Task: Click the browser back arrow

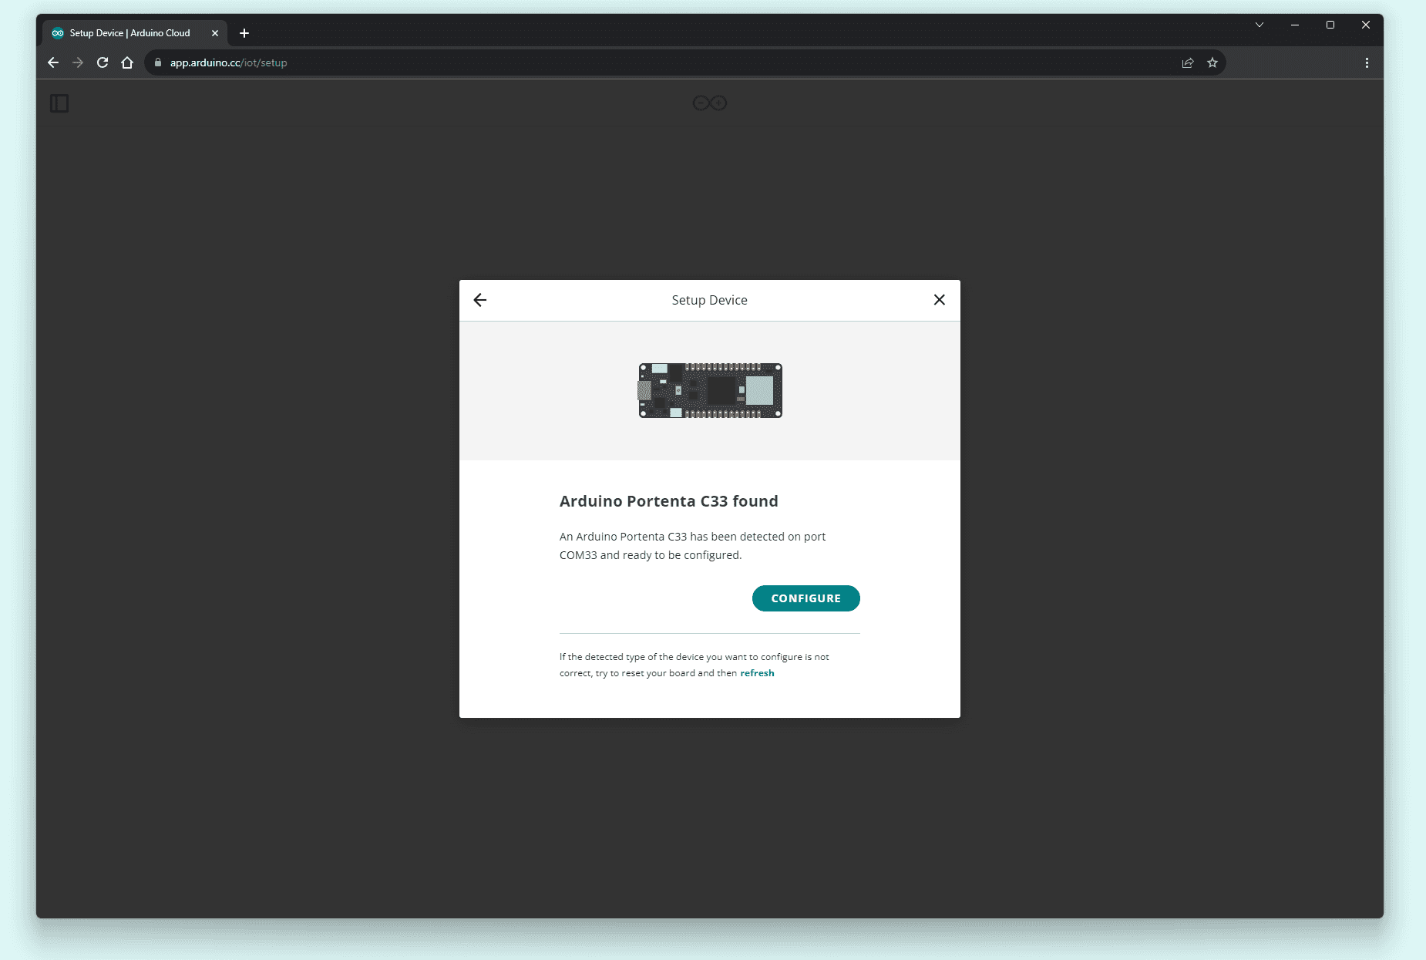Action: 53,63
